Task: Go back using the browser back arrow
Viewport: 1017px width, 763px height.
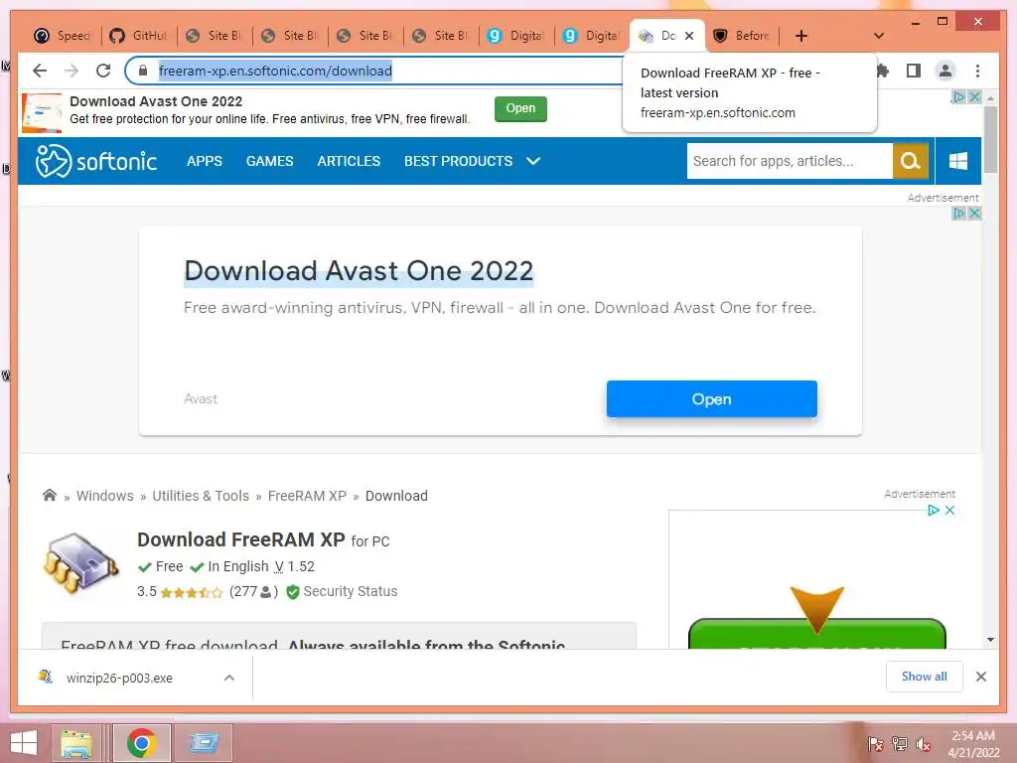Action: click(40, 71)
